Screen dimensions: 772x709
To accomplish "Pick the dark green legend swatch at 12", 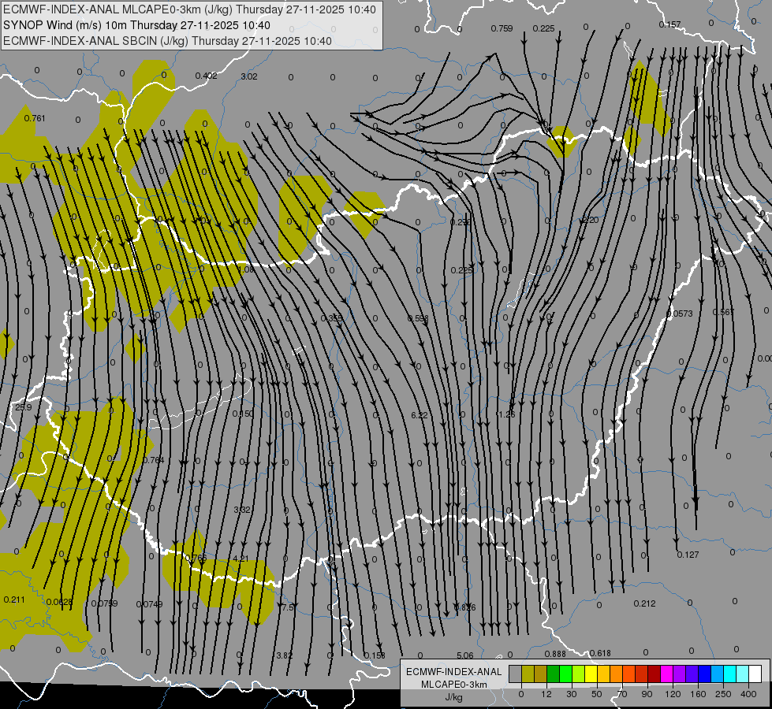I will (x=553, y=674).
